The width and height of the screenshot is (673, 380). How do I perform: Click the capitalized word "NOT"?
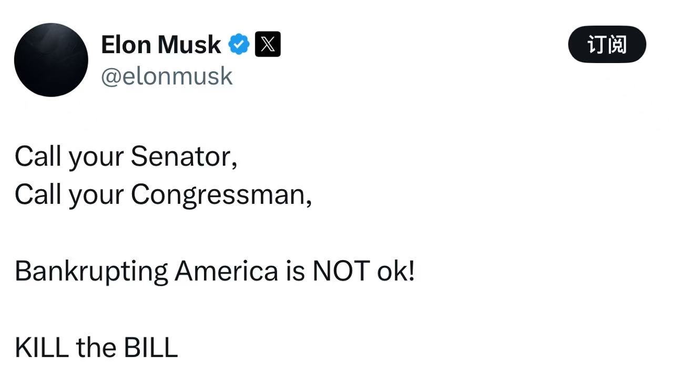[341, 271]
